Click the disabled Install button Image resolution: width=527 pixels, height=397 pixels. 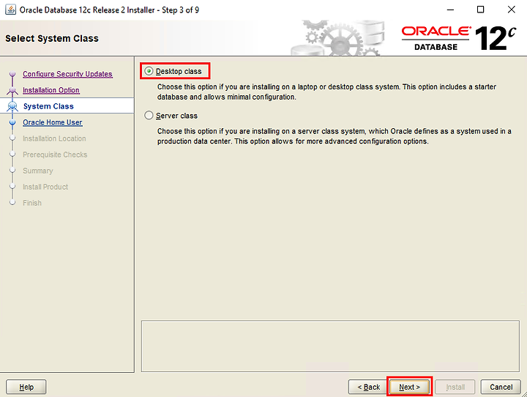click(455, 387)
